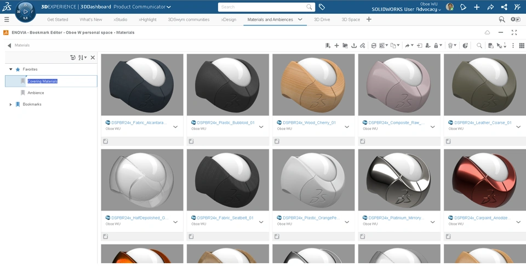Switch to the grid tile view icon

(x=522, y=46)
